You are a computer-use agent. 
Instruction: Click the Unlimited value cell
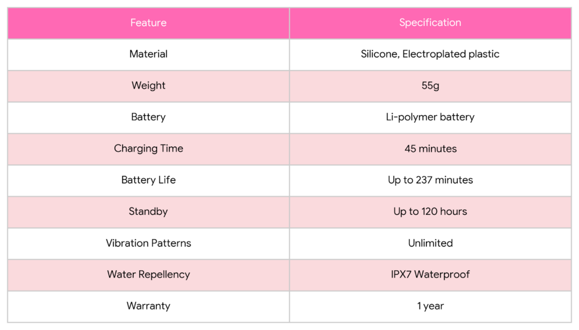430,244
